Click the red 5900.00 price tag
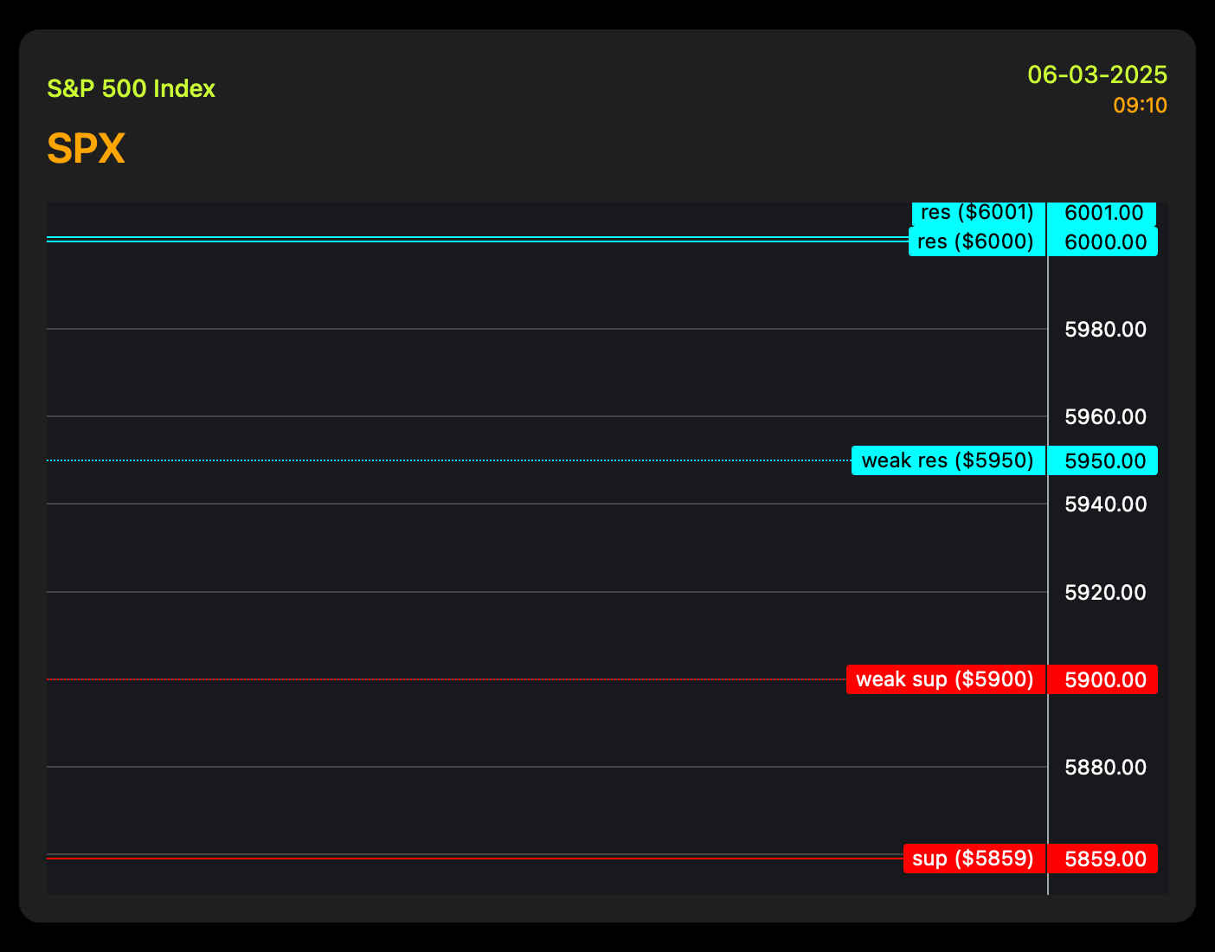This screenshot has width=1215, height=952. click(x=1103, y=679)
